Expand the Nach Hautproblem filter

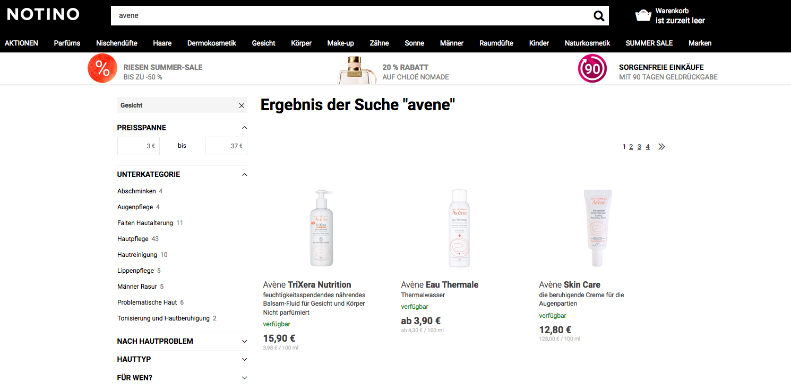coord(244,341)
